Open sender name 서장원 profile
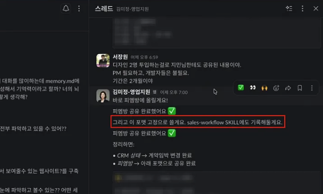This screenshot has width=323, height=194. (x=120, y=57)
